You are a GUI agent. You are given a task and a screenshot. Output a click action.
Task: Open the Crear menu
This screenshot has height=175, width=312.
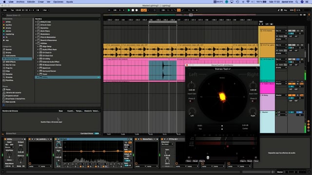(x=41, y=2)
